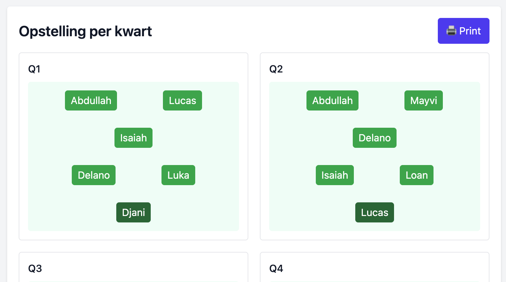Click the Opstelling per kwart title
This screenshot has width=506, height=282.
[x=85, y=31]
